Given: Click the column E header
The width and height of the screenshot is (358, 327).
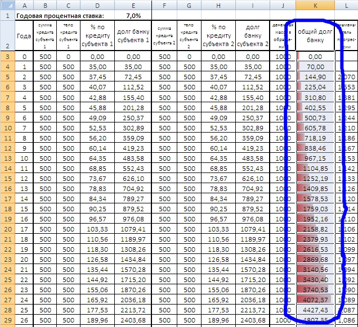Looking at the screenshot, I should [x=133, y=5].
